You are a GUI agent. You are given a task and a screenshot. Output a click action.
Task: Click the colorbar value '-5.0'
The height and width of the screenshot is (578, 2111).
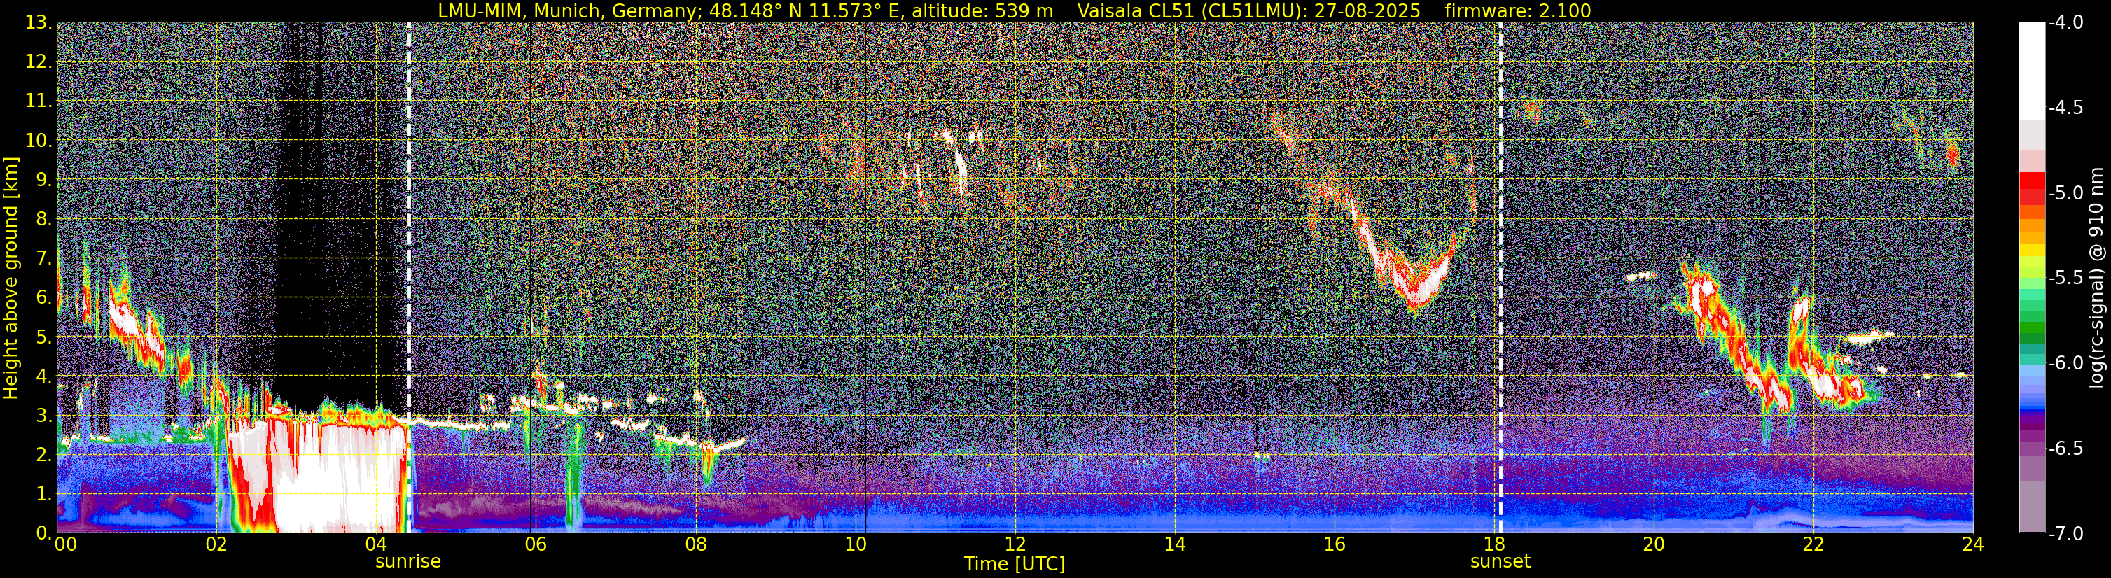[2066, 192]
